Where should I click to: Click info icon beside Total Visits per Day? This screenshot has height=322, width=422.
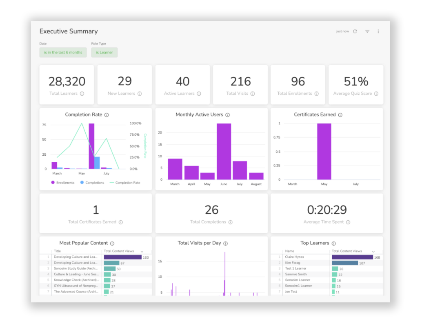[x=226, y=243]
